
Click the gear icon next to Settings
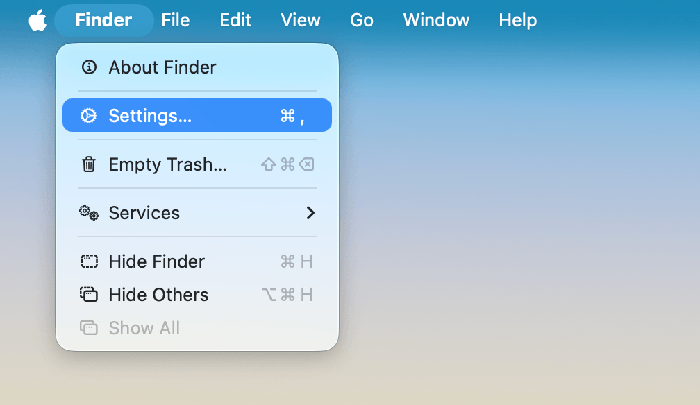coord(88,115)
